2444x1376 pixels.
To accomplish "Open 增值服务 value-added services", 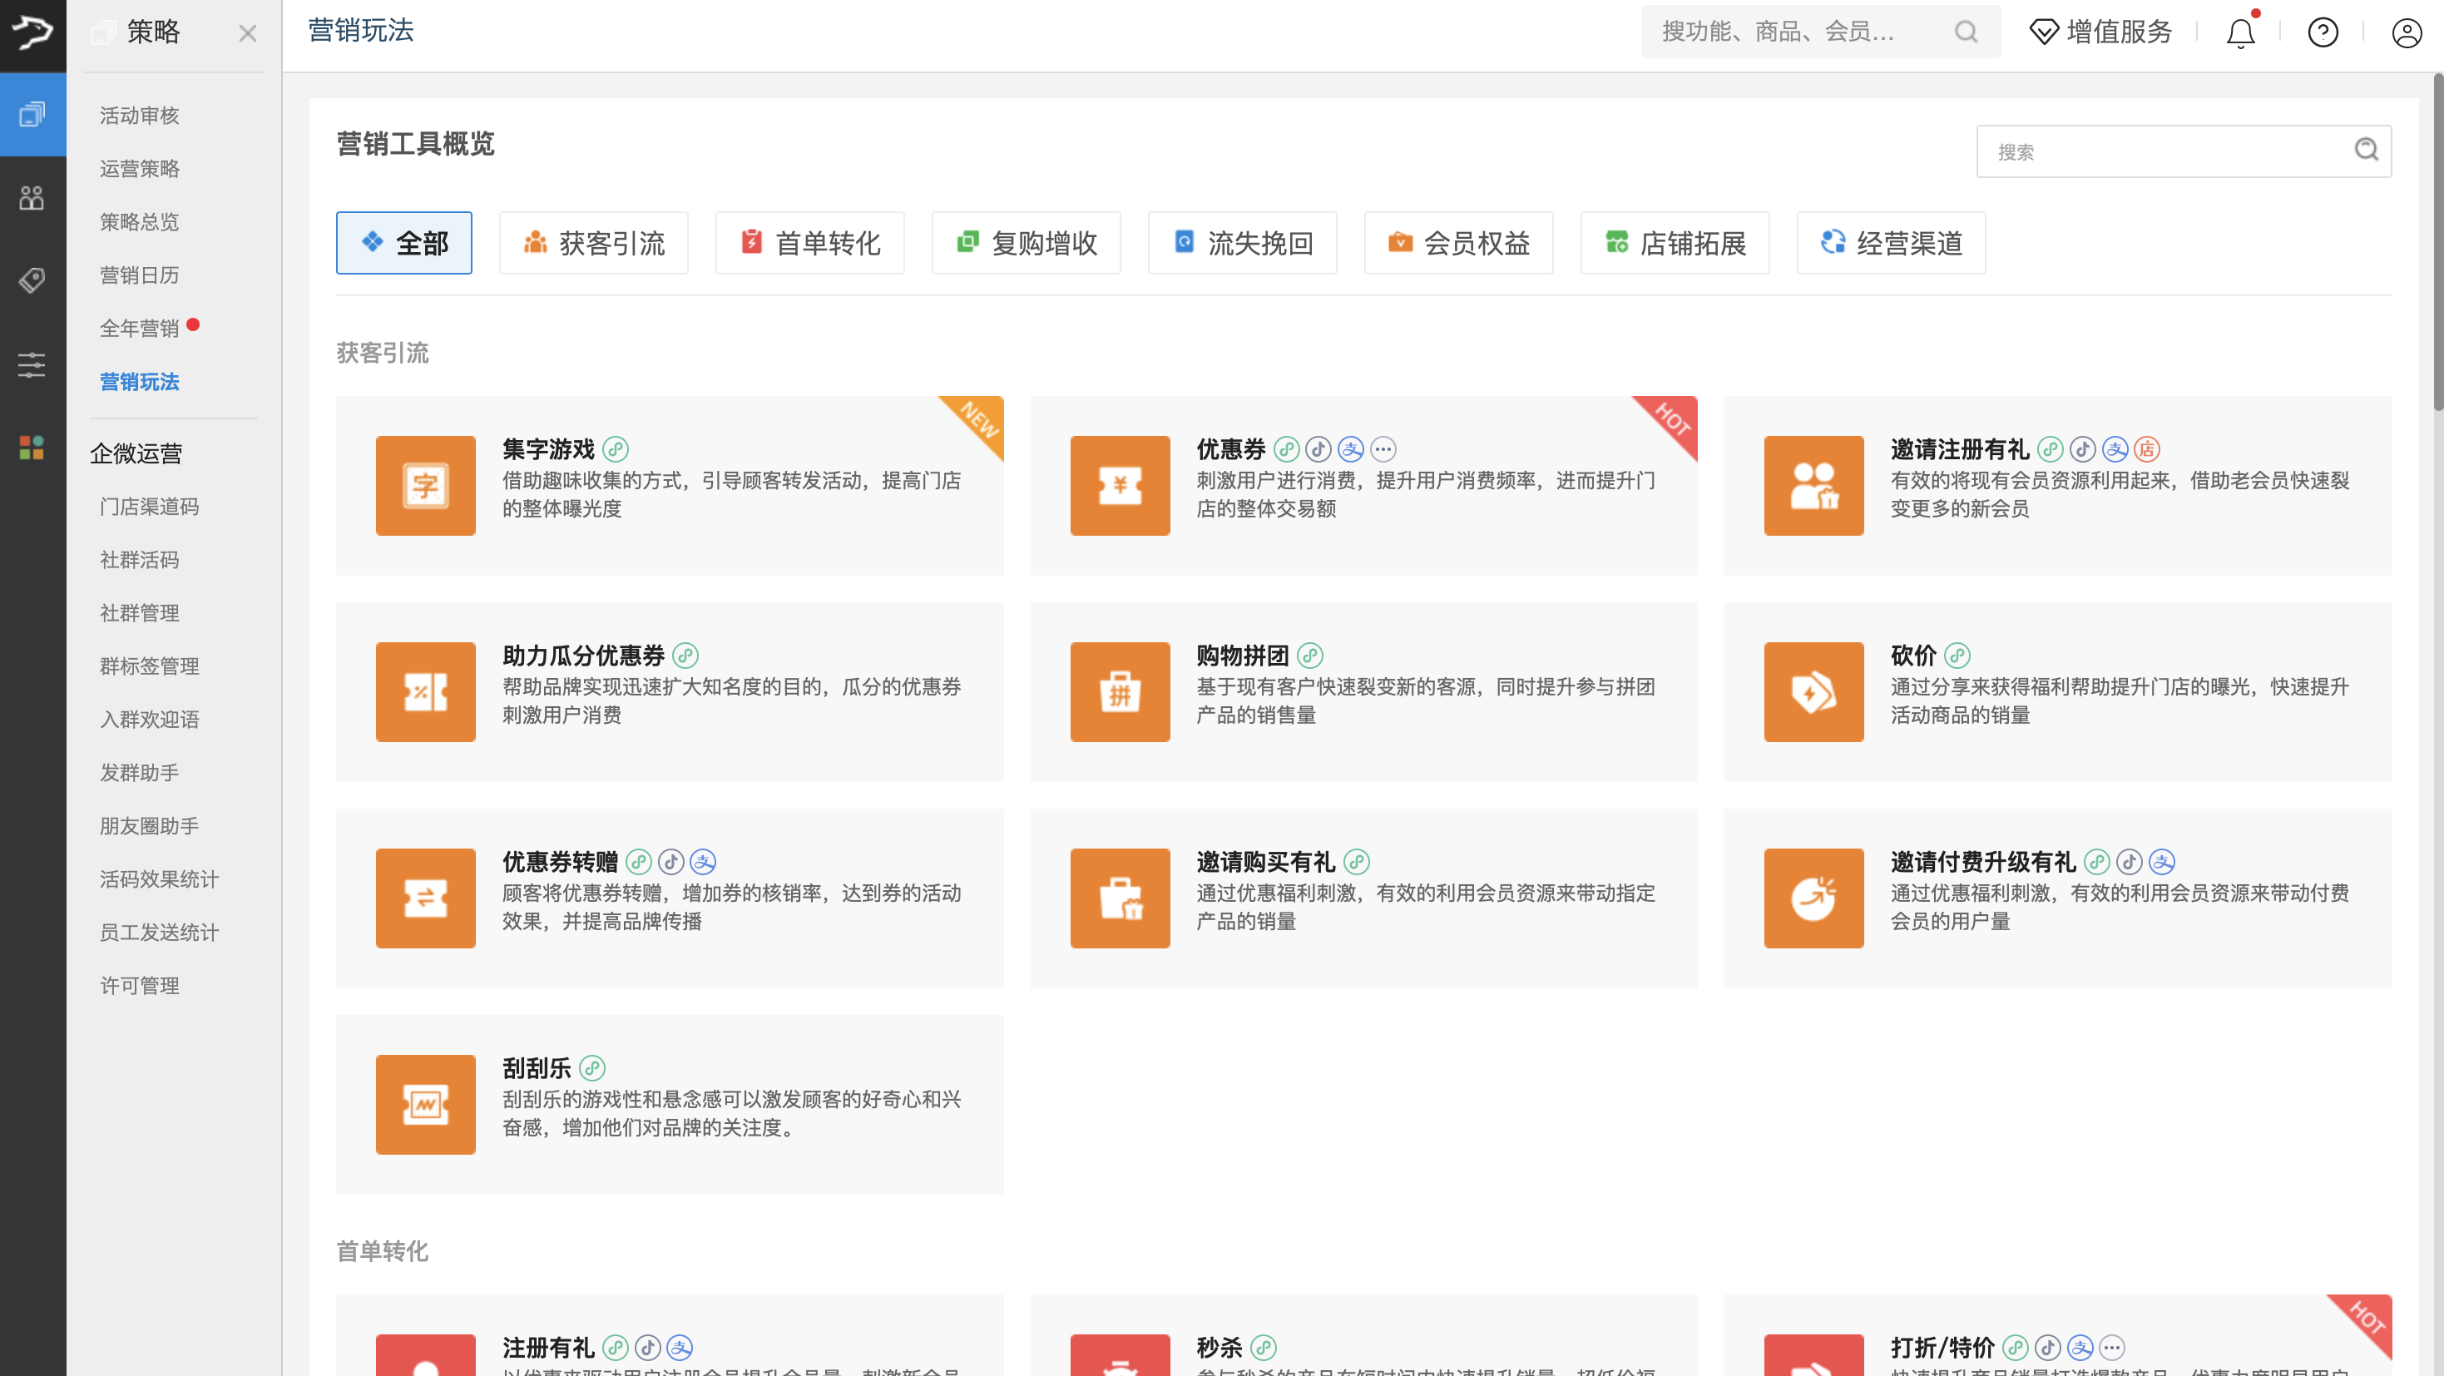I will pos(2100,32).
